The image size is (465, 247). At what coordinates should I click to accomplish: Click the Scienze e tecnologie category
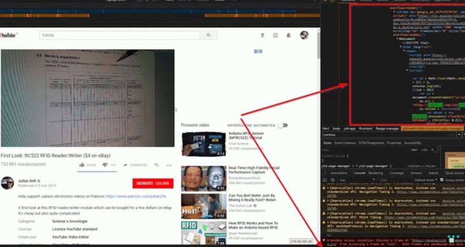(70, 221)
